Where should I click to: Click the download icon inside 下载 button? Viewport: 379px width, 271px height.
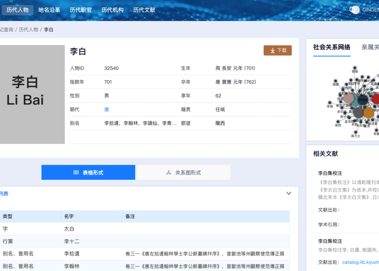pyautogui.click(x=273, y=51)
